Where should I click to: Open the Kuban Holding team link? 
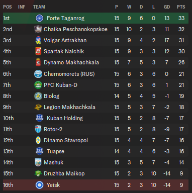click(65, 118)
